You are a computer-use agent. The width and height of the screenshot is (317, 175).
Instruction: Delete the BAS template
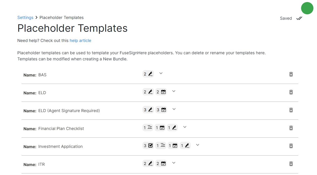click(291, 74)
